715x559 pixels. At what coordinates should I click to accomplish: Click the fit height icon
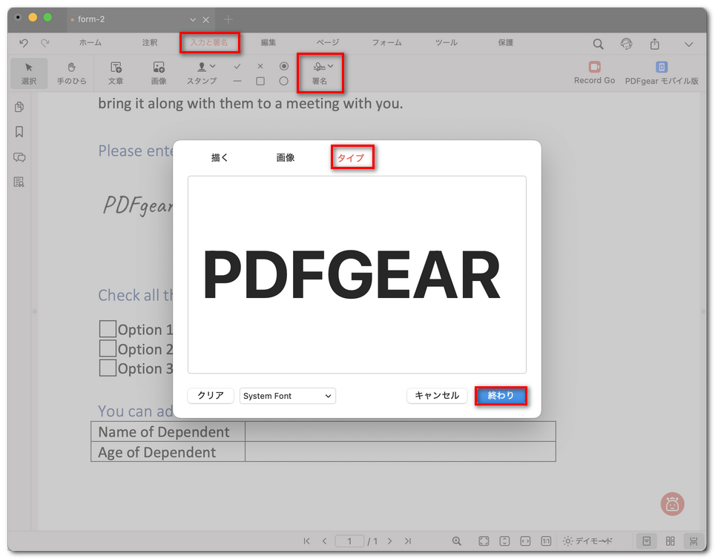[504, 540]
